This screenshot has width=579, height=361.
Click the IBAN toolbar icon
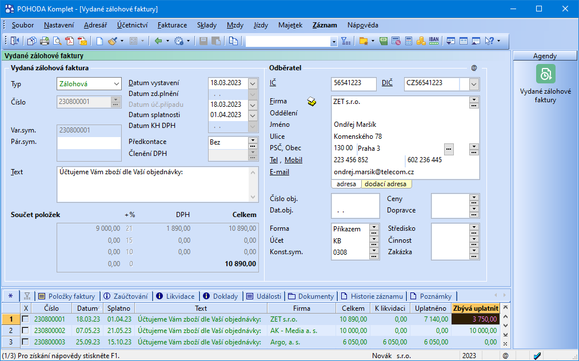coord(434,41)
